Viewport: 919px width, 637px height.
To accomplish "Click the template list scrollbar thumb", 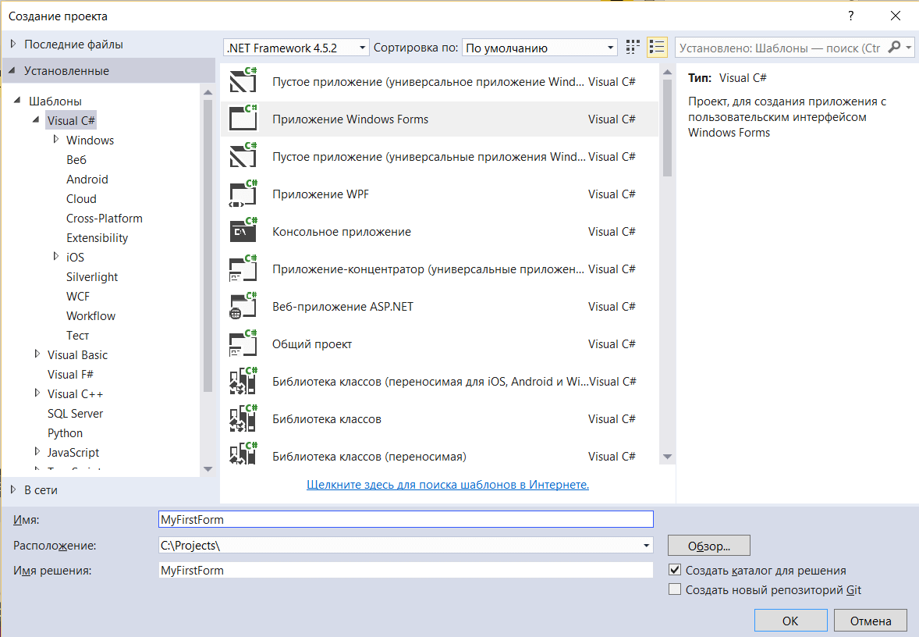I will point(667,127).
